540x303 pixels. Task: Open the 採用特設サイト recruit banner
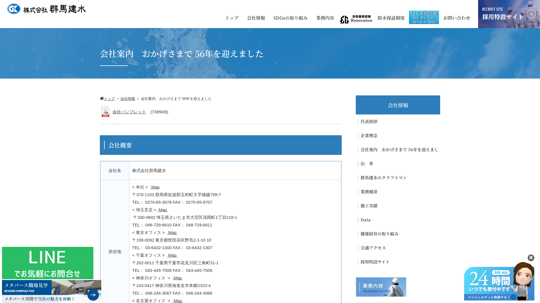(509, 14)
